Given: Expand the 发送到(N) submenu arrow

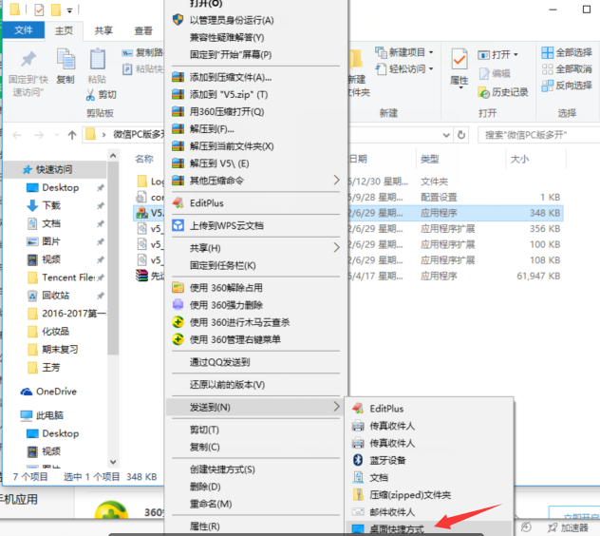Looking at the screenshot, I should 336,407.
